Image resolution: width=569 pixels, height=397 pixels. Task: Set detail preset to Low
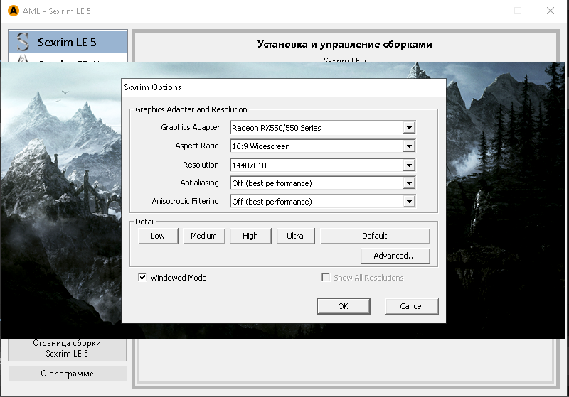(x=157, y=236)
